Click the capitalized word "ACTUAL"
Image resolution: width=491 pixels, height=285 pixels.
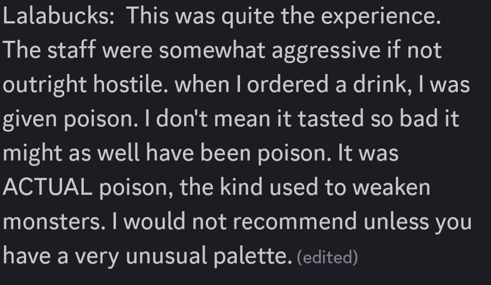tap(47, 188)
